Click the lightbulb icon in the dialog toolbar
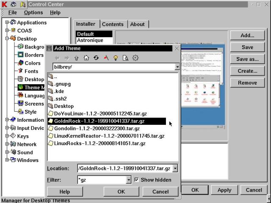The image size is (271, 203). point(115,58)
